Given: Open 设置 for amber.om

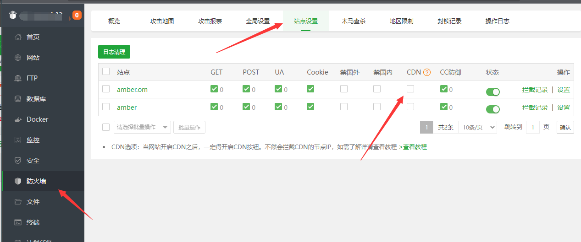Looking at the screenshot, I should [564, 90].
